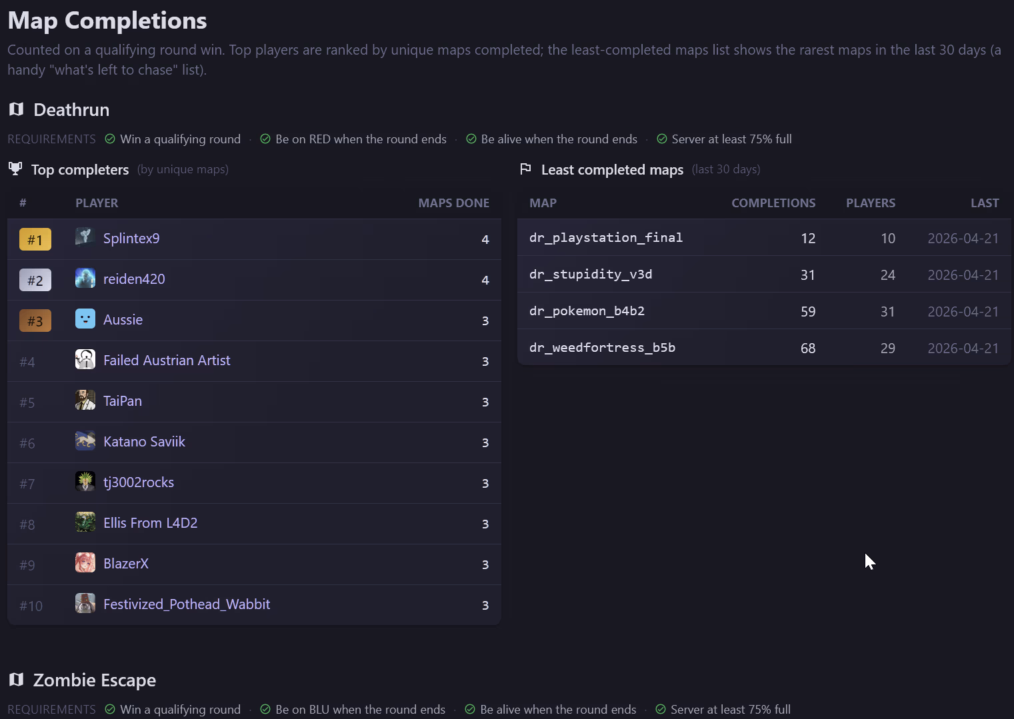
Task: Click the #10 rank number
Action: click(x=31, y=606)
